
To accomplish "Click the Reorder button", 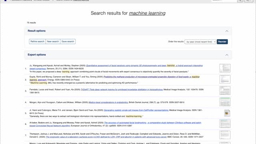I will pos(222,42).
